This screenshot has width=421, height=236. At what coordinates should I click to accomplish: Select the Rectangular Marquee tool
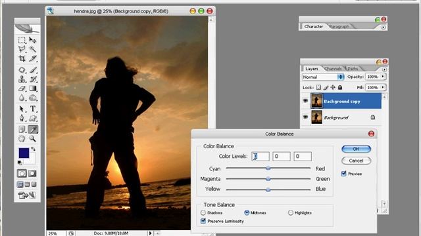[22, 40]
